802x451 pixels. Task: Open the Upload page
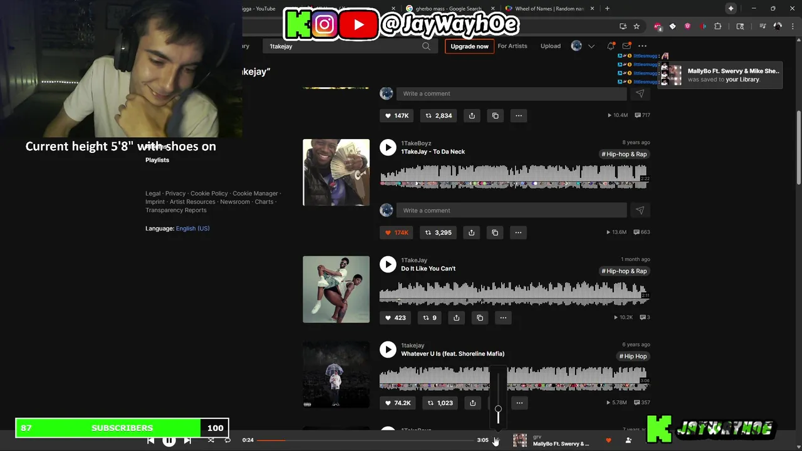[x=551, y=46]
